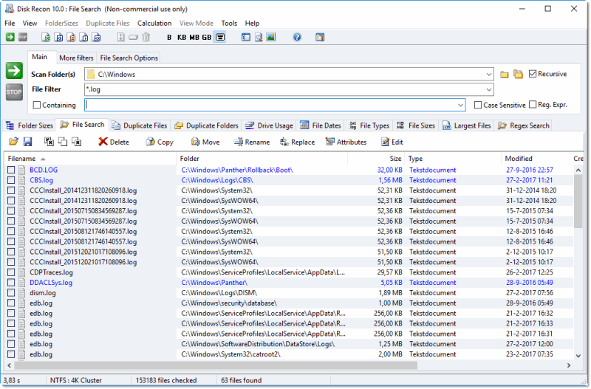
Task: Show sizes in kilobytes (KB icon)
Action: pos(182,38)
